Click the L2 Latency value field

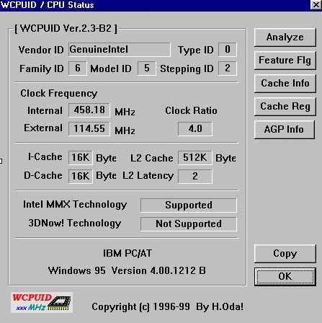pyautogui.click(x=195, y=177)
